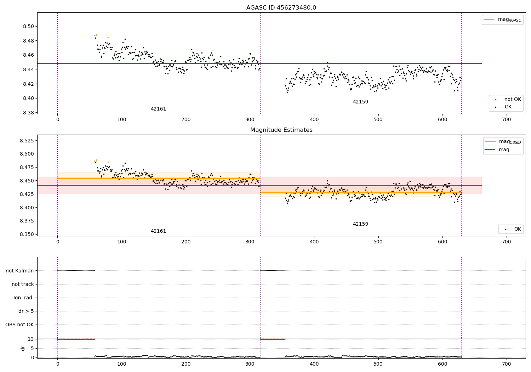Click the mag AGASC legend entry
Image resolution: width=531 pixels, height=372 pixels.
(502, 19)
